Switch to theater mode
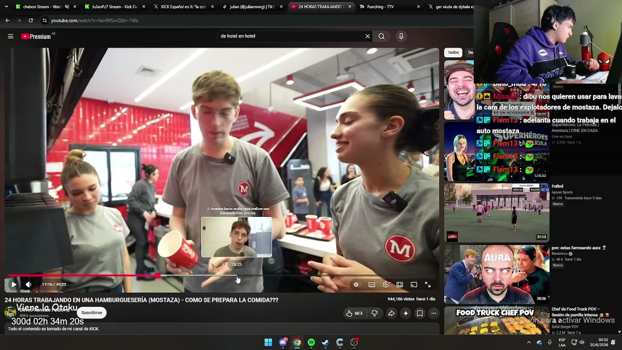Image resolution: width=622 pixels, height=350 pixels. click(399, 284)
